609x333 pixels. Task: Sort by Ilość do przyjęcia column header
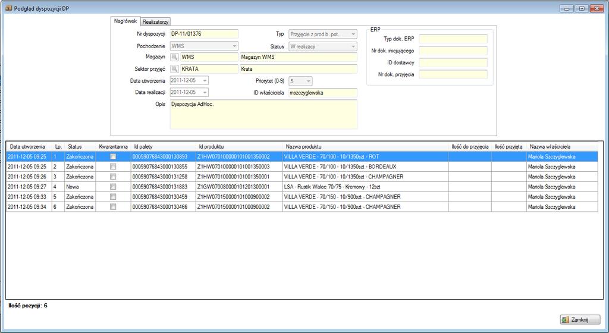[x=470, y=147]
